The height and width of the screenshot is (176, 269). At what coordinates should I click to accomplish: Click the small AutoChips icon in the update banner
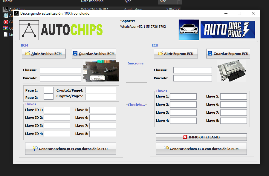coord(16,14)
